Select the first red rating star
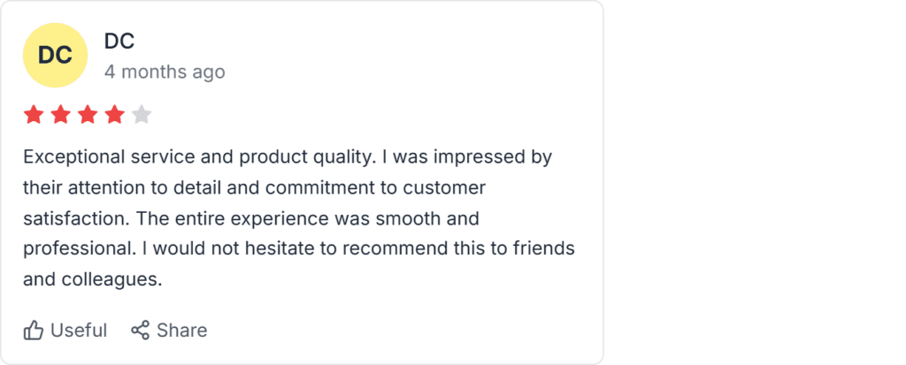This screenshot has width=906, height=365. [34, 115]
